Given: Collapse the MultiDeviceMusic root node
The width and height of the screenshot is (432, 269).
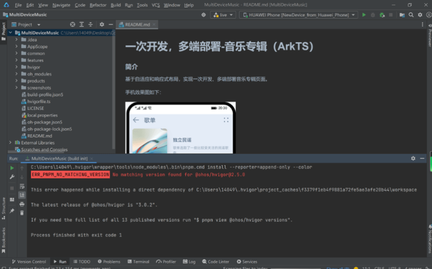Looking at the screenshot, I should [11, 33].
